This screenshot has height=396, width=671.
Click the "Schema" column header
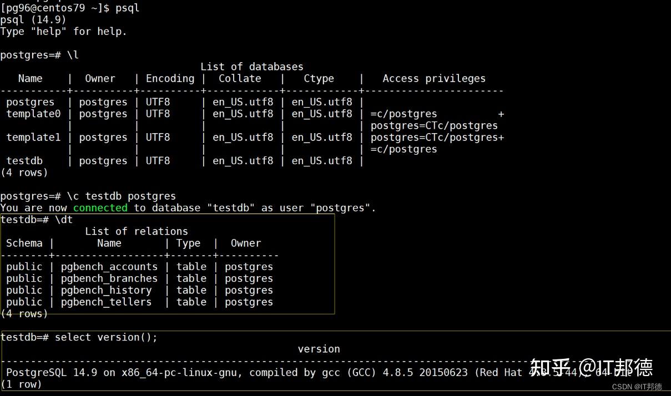click(x=24, y=243)
